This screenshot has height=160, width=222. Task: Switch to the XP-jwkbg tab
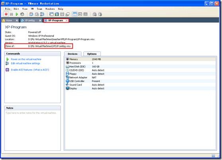tap(30, 20)
